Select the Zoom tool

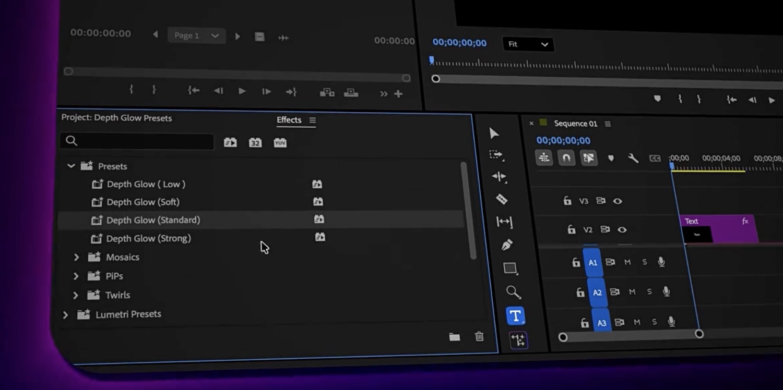tap(513, 292)
